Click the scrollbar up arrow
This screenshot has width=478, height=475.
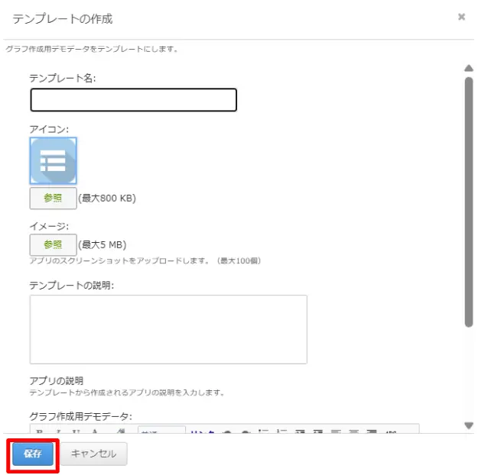(469, 68)
